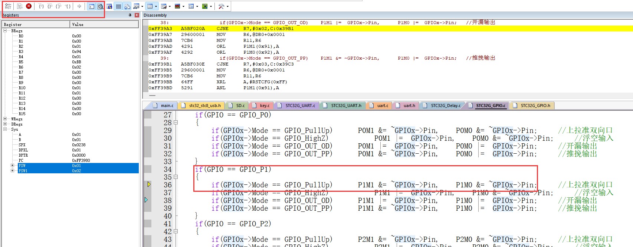Click disassembly line at address 0xFF39B1
The height and width of the screenshot is (247, 633).
coord(390,64)
